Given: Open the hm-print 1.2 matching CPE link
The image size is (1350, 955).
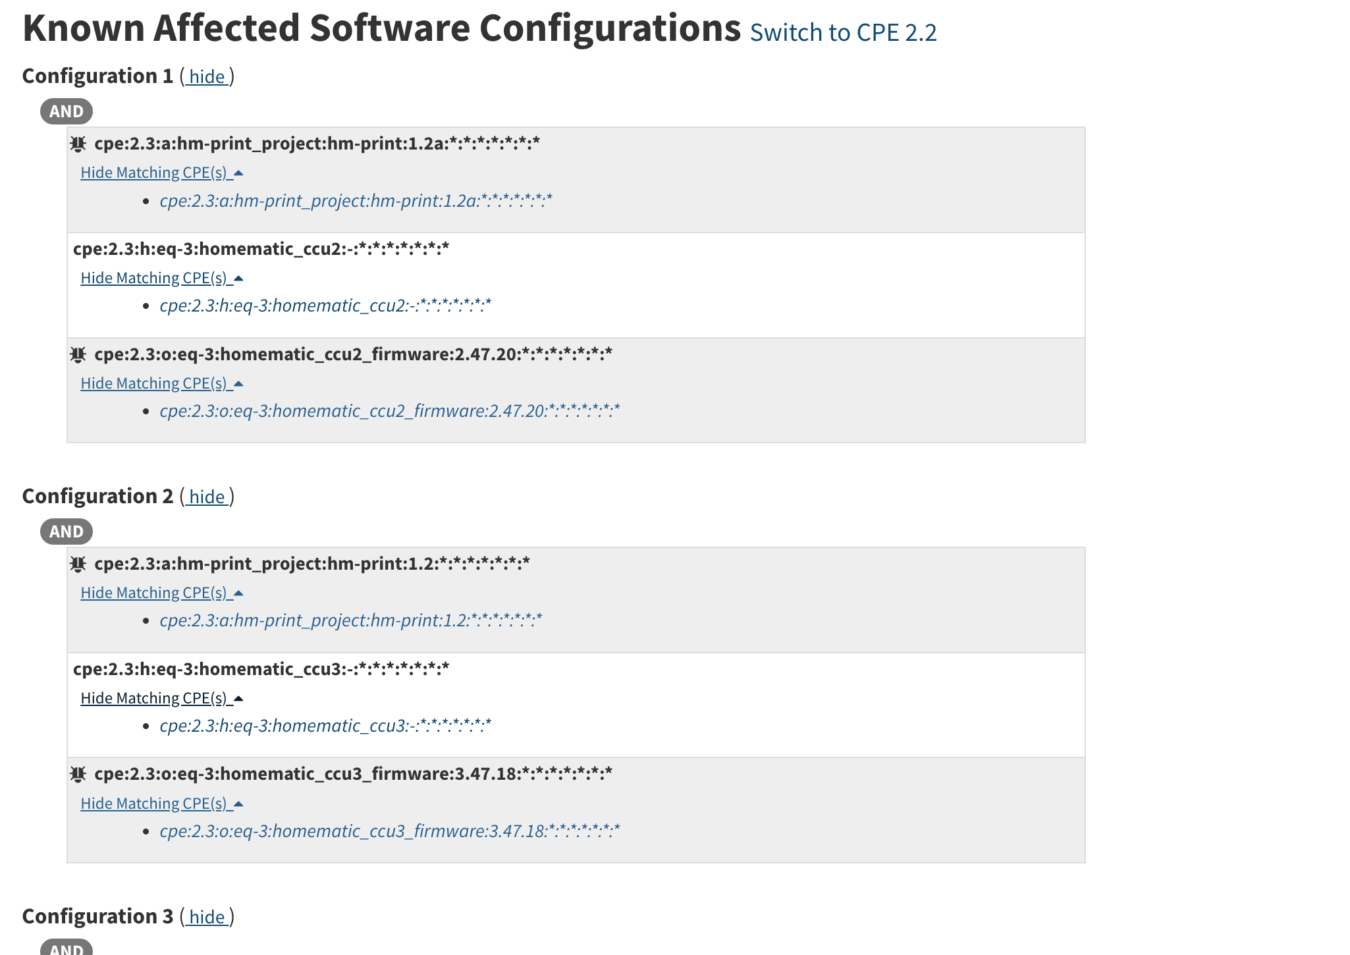Looking at the screenshot, I should tap(349, 620).
